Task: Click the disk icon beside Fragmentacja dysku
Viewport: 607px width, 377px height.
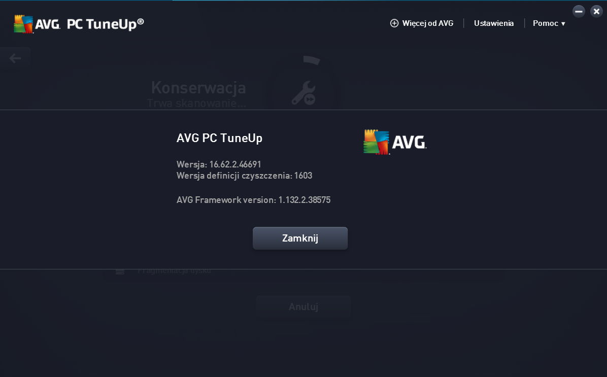Action: (x=120, y=272)
